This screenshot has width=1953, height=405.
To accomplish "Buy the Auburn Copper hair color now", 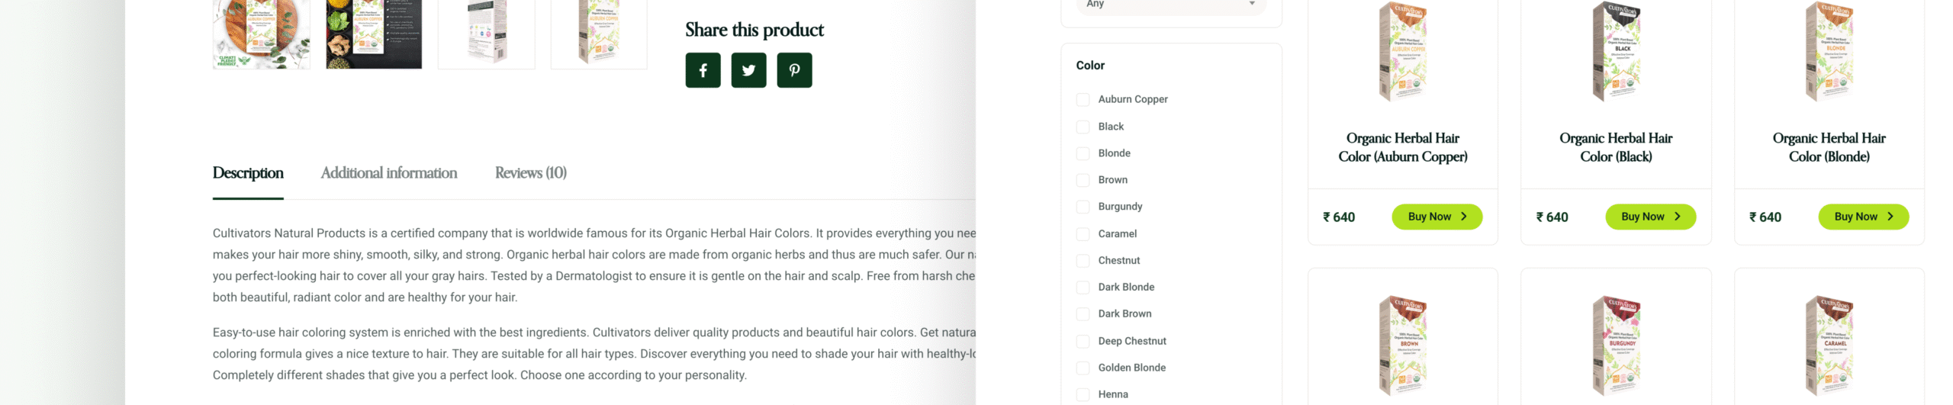I will point(1437,217).
